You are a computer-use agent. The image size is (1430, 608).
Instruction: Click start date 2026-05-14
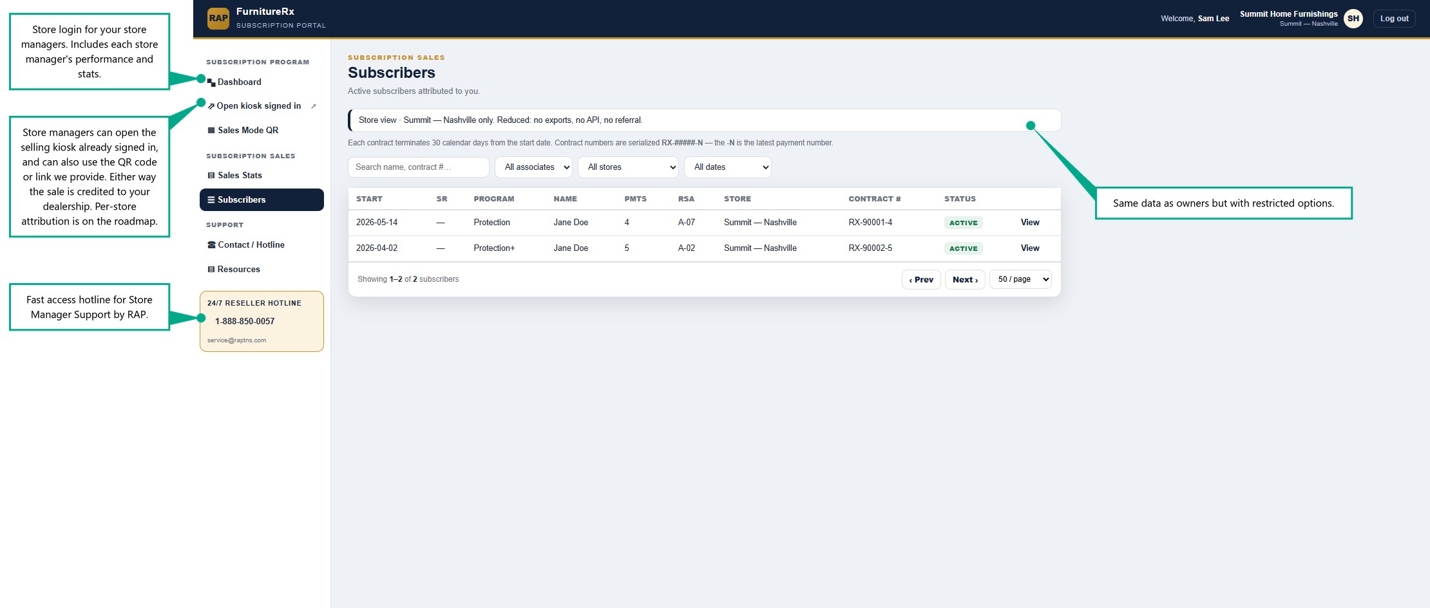377,223
